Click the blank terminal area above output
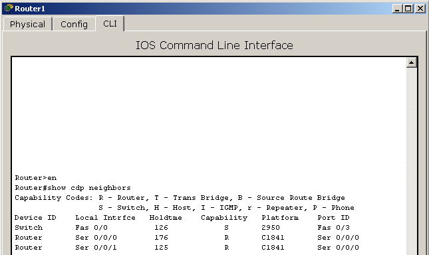The image size is (429, 255). pos(209,115)
